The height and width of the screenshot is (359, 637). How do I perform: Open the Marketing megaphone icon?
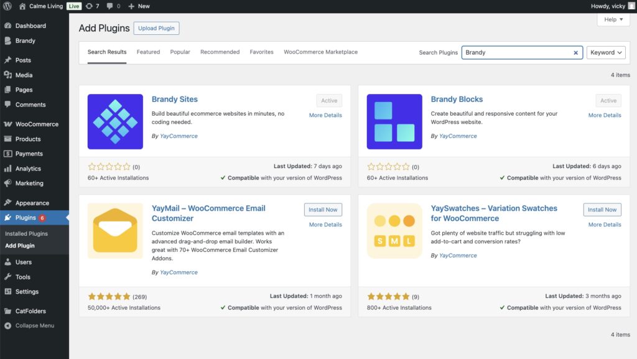[7, 183]
